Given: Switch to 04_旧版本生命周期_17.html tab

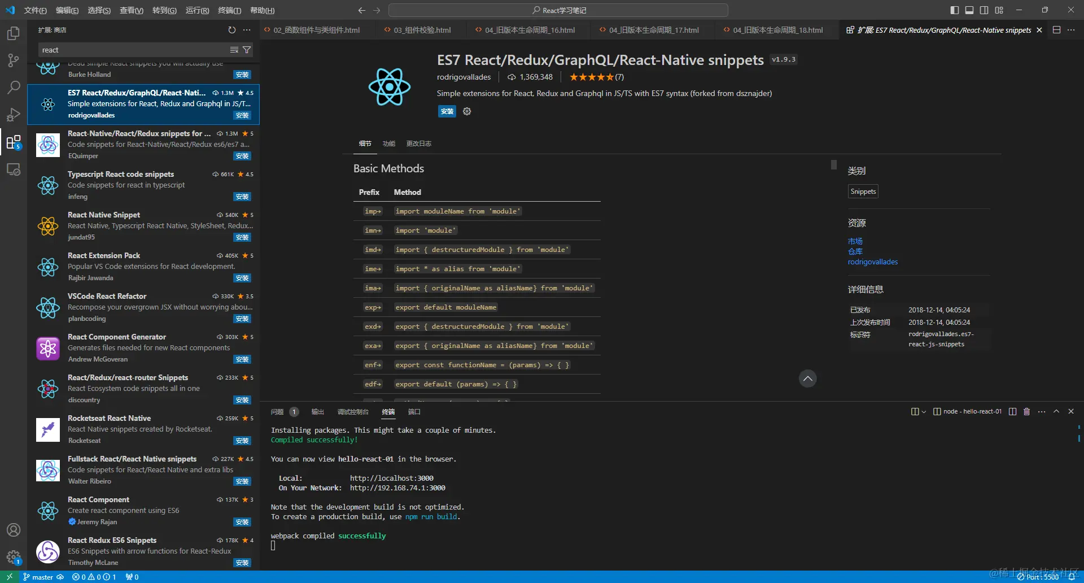Looking at the screenshot, I should click(x=653, y=30).
